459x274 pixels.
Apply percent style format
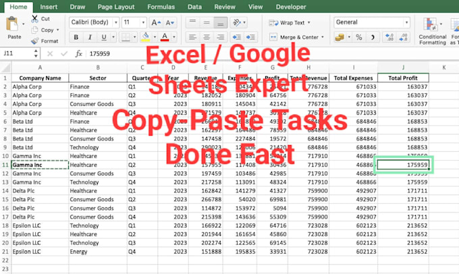pos(359,37)
